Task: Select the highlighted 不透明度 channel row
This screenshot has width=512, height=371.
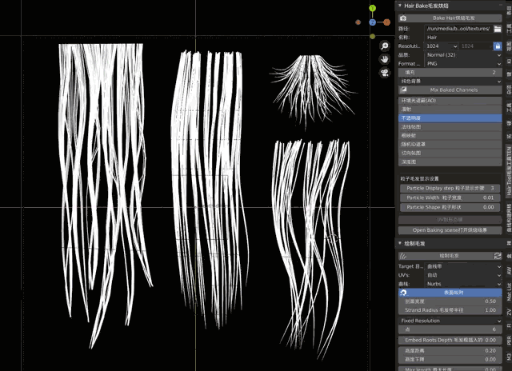Action: click(450, 118)
